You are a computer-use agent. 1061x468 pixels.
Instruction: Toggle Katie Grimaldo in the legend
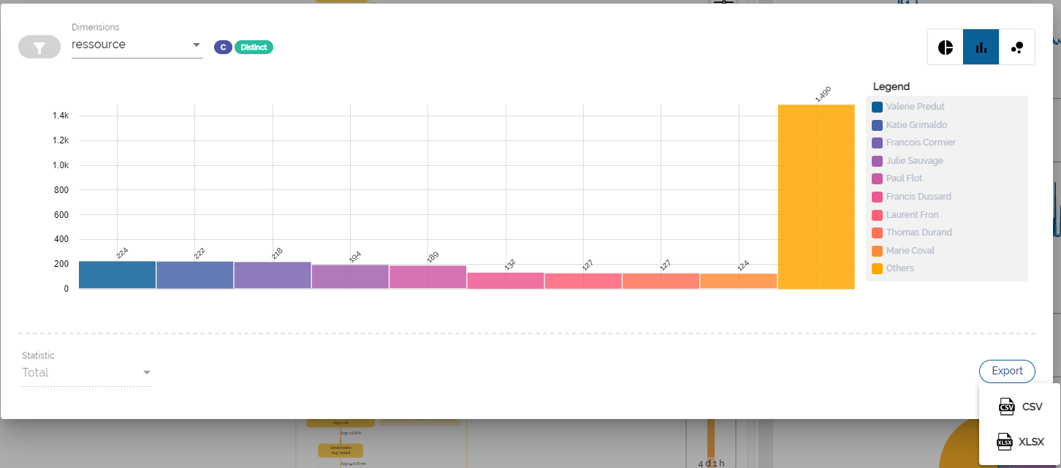tap(908, 124)
